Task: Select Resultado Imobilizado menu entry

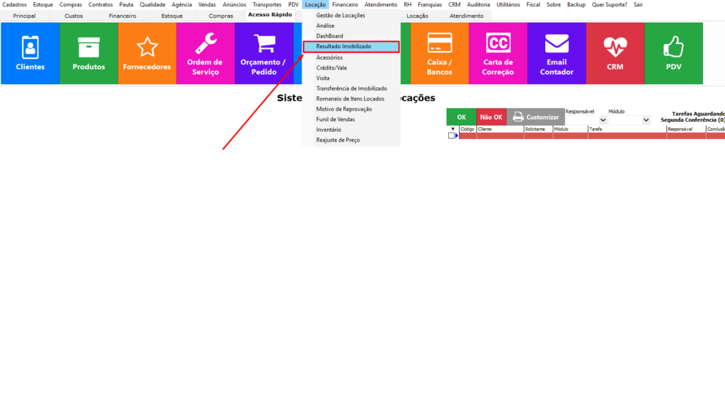Action: [352, 46]
